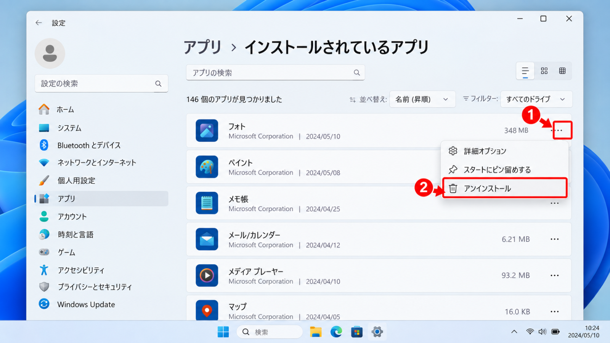Click the Maps (マップ) app icon
The width and height of the screenshot is (610, 343).
[207, 311]
